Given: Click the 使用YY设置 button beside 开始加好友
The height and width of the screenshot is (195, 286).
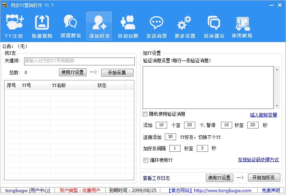Looking at the screenshot, I should (219, 178).
